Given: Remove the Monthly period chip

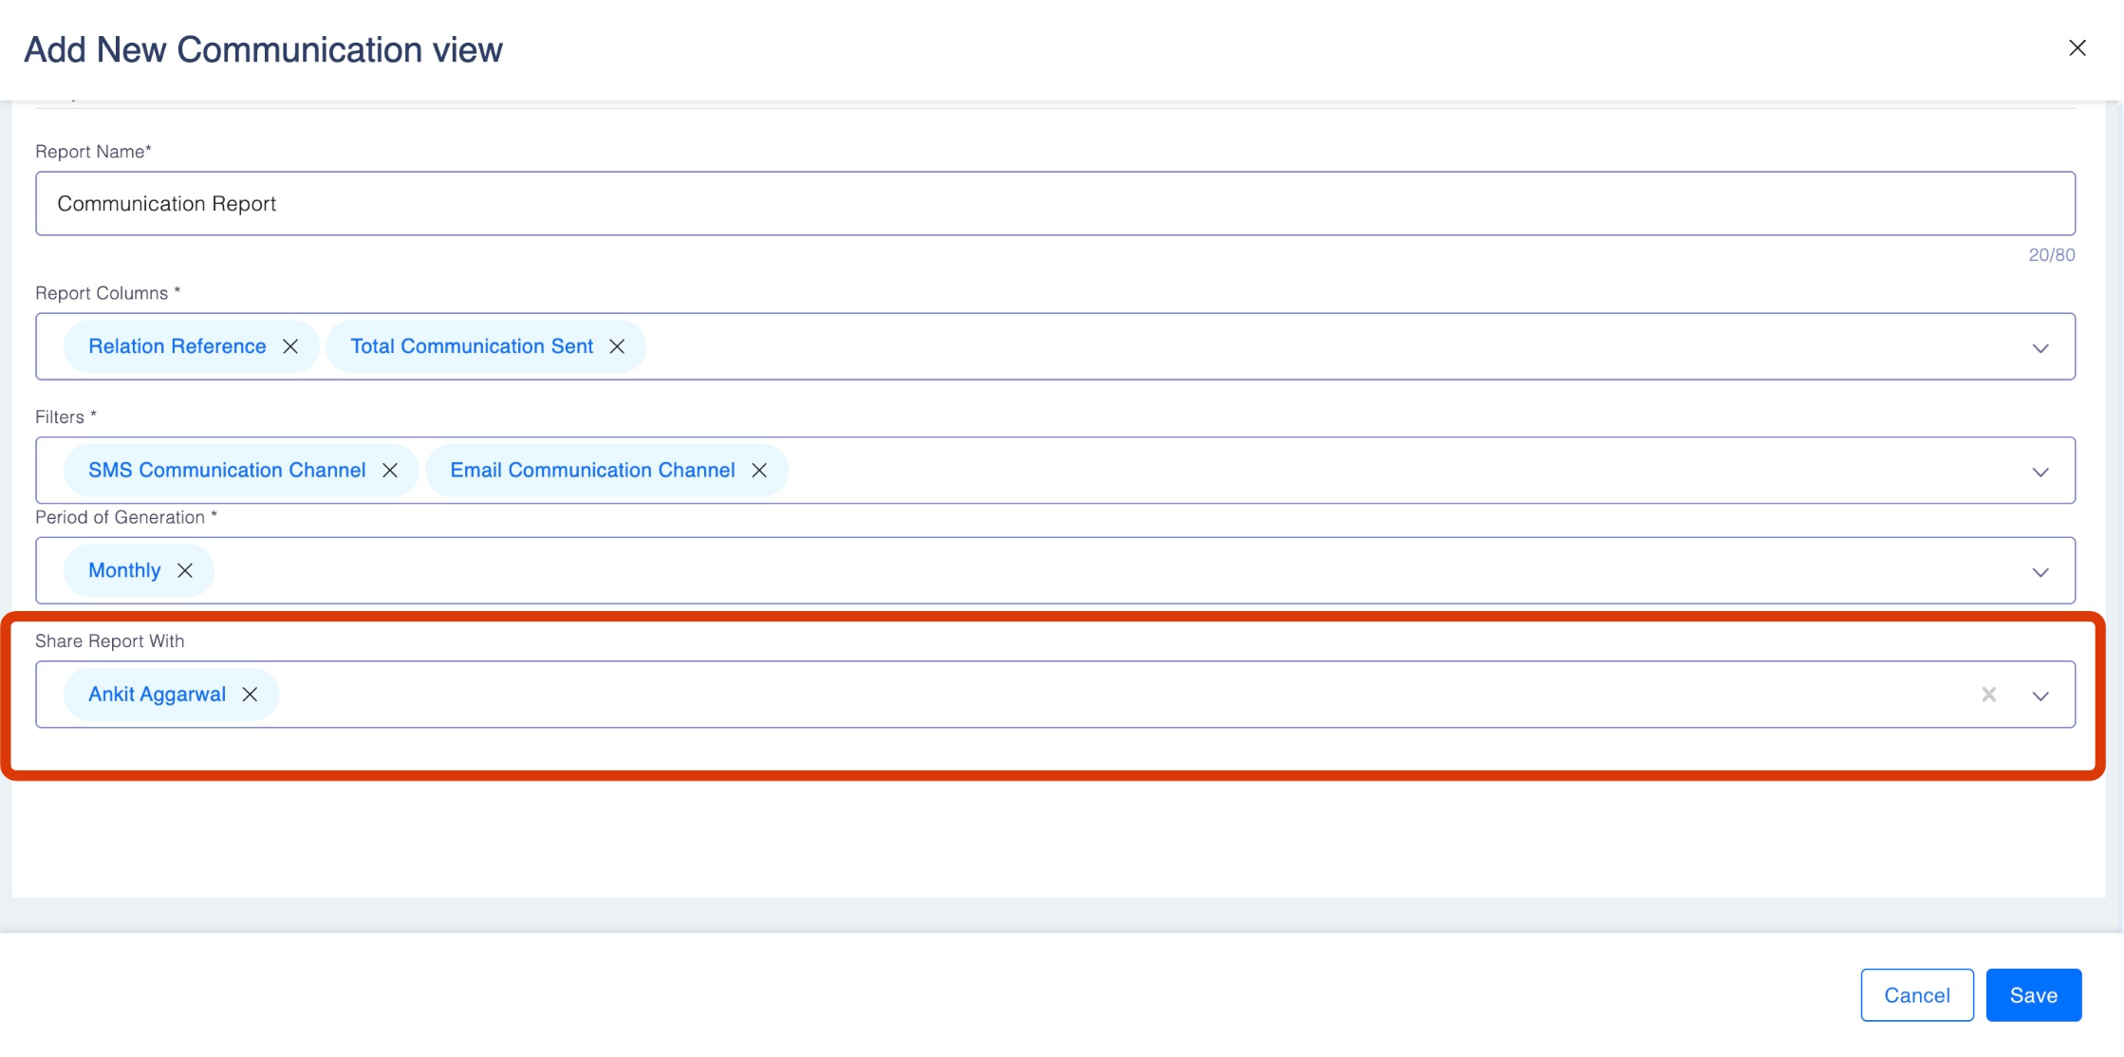Looking at the screenshot, I should (185, 571).
